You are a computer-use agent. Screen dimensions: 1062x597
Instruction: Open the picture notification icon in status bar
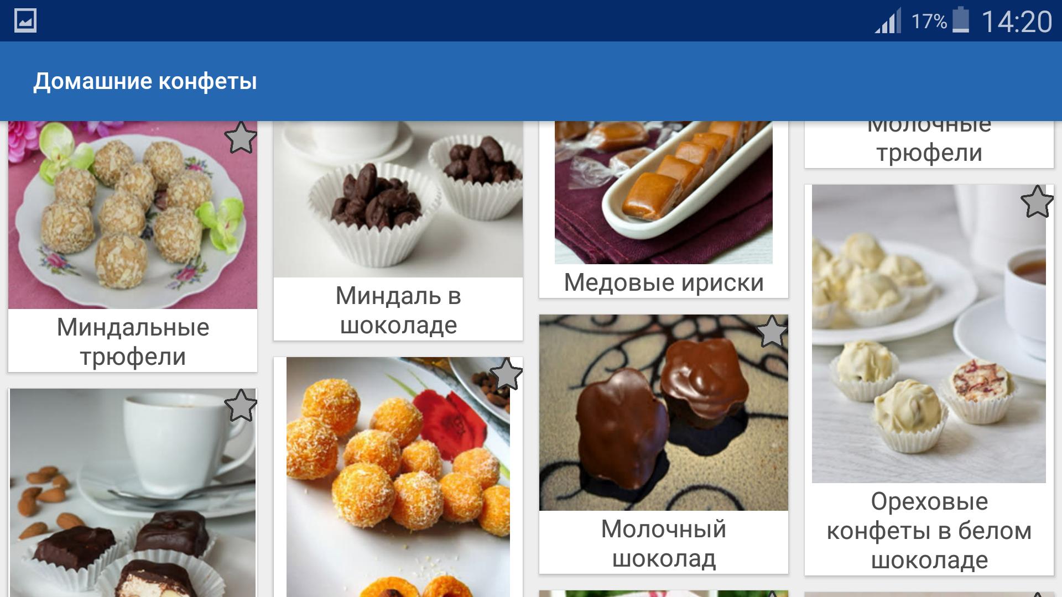(x=25, y=21)
